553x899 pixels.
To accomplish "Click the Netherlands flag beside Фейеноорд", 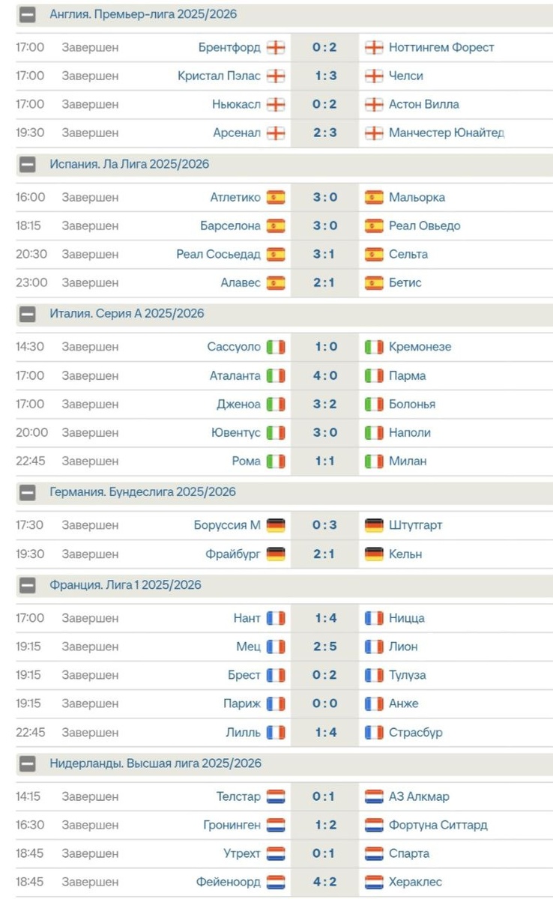I will (276, 882).
